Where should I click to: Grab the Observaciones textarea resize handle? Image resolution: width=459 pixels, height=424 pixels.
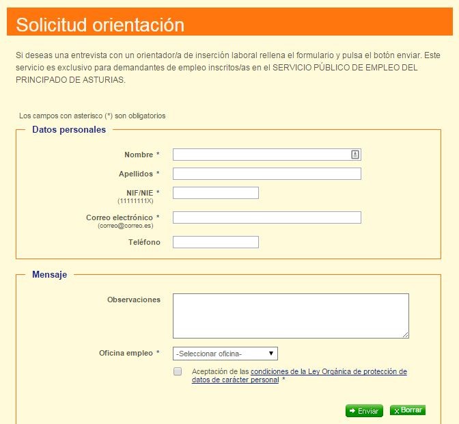(405, 334)
